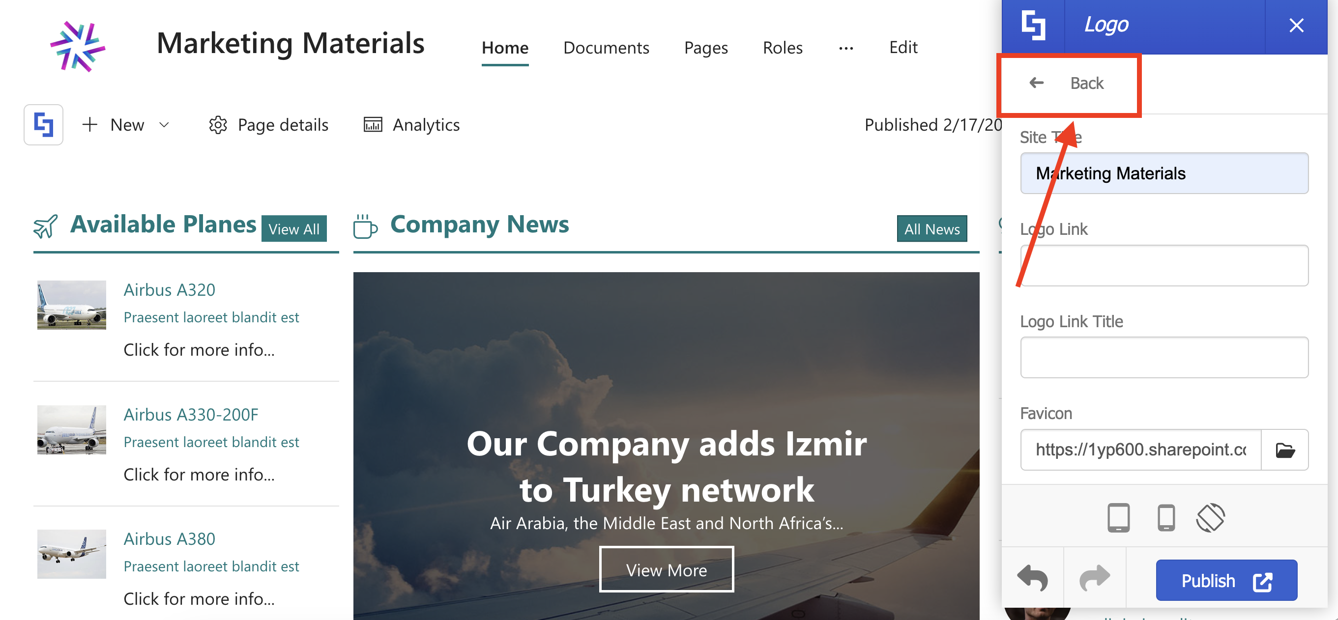Open All News button
The height and width of the screenshot is (620, 1338).
[932, 228]
